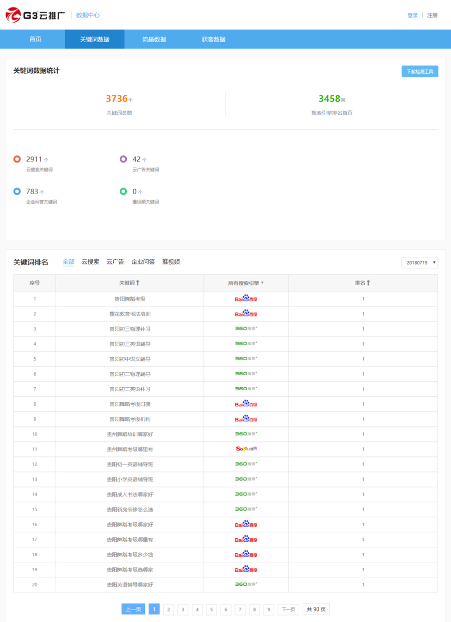This screenshot has width=451, height=622.
Task: Sort by 排名 column header
Action: click(x=363, y=283)
